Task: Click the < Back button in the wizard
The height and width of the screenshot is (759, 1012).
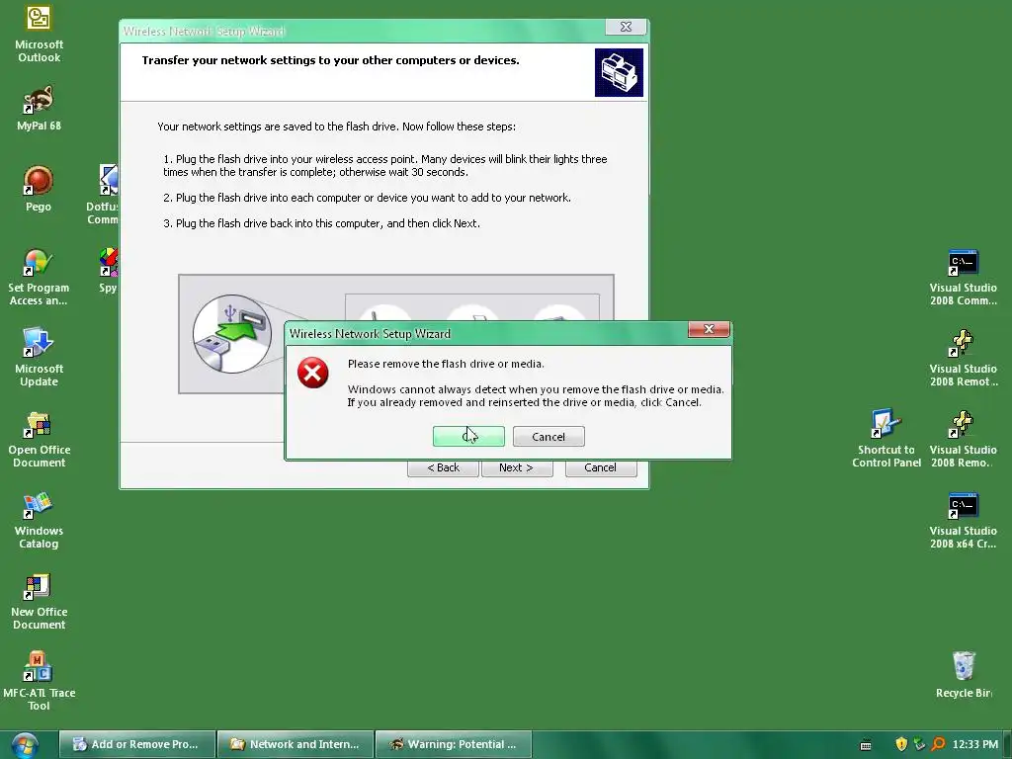Action: (x=444, y=467)
